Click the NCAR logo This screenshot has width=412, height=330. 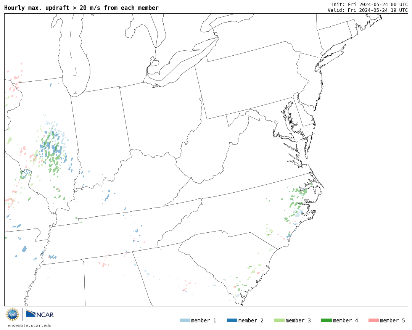40,314
